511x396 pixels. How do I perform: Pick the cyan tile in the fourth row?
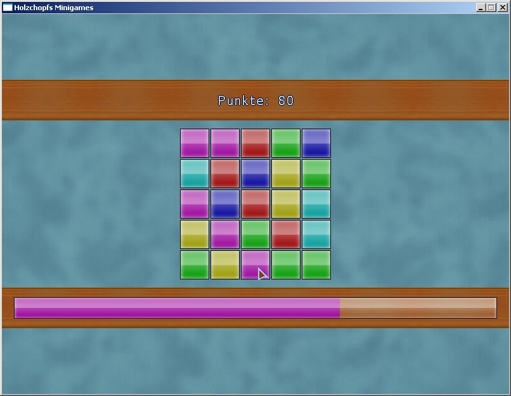316,234
